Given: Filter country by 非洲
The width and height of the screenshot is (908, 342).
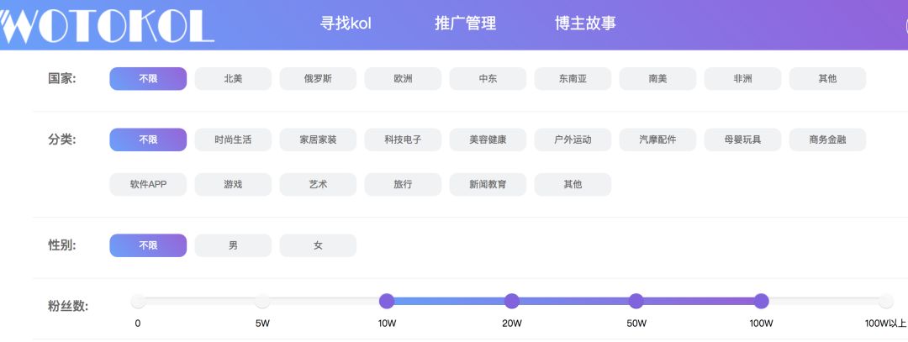Looking at the screenshot, I should [x=742, y=79].
